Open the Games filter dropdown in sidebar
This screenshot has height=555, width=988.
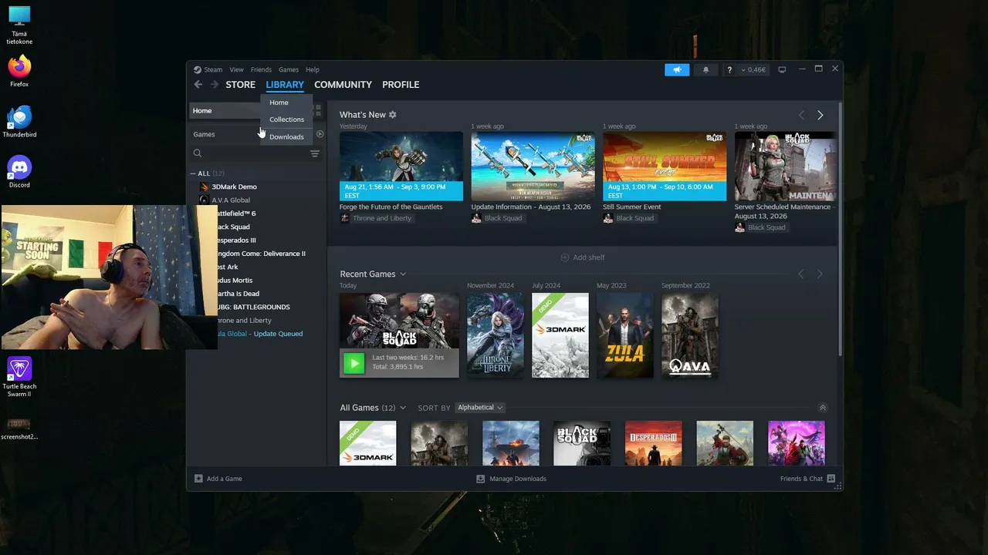[x=224, y=134]
